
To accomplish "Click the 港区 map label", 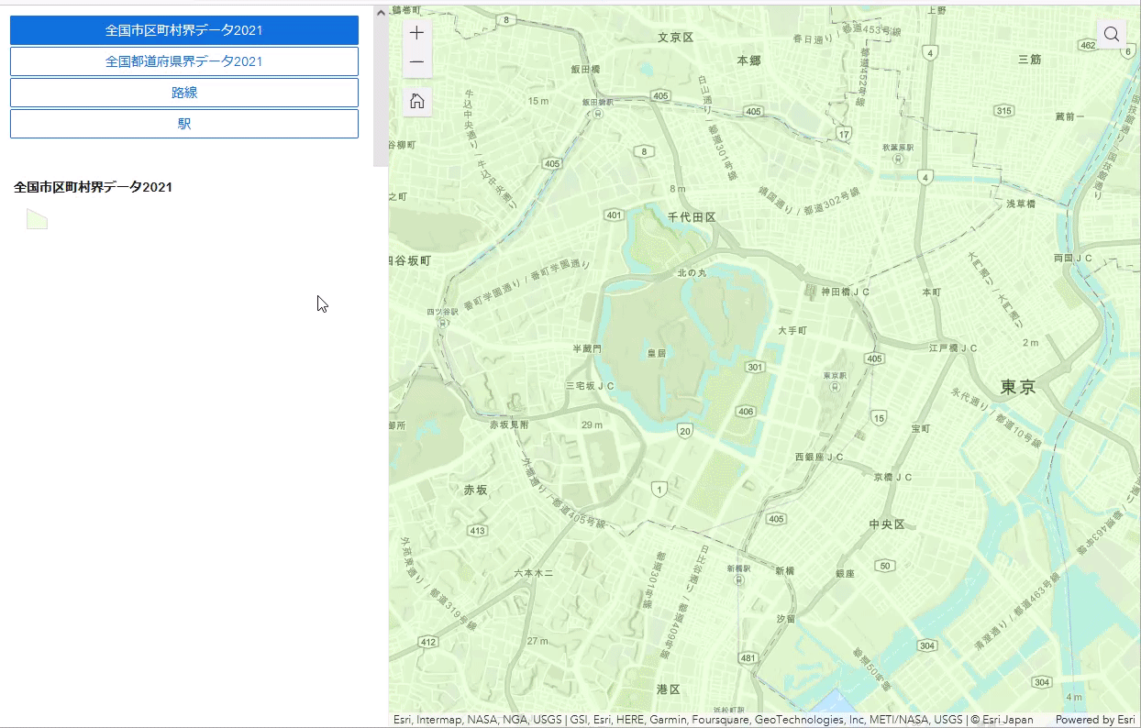I will (668, 689).
